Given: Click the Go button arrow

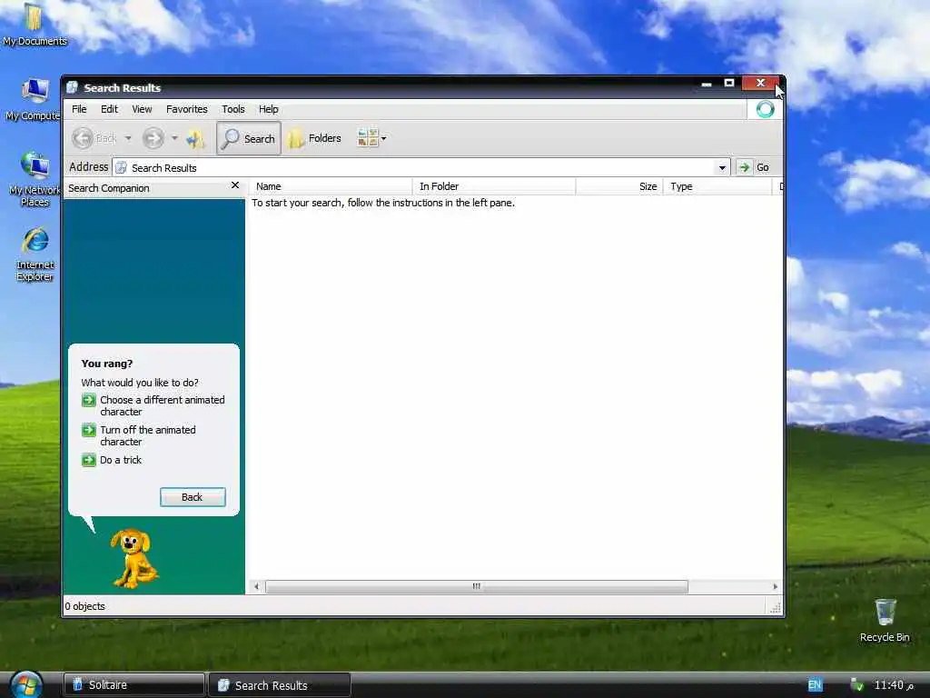Looking at the screenshot, I should coord(745,167).
